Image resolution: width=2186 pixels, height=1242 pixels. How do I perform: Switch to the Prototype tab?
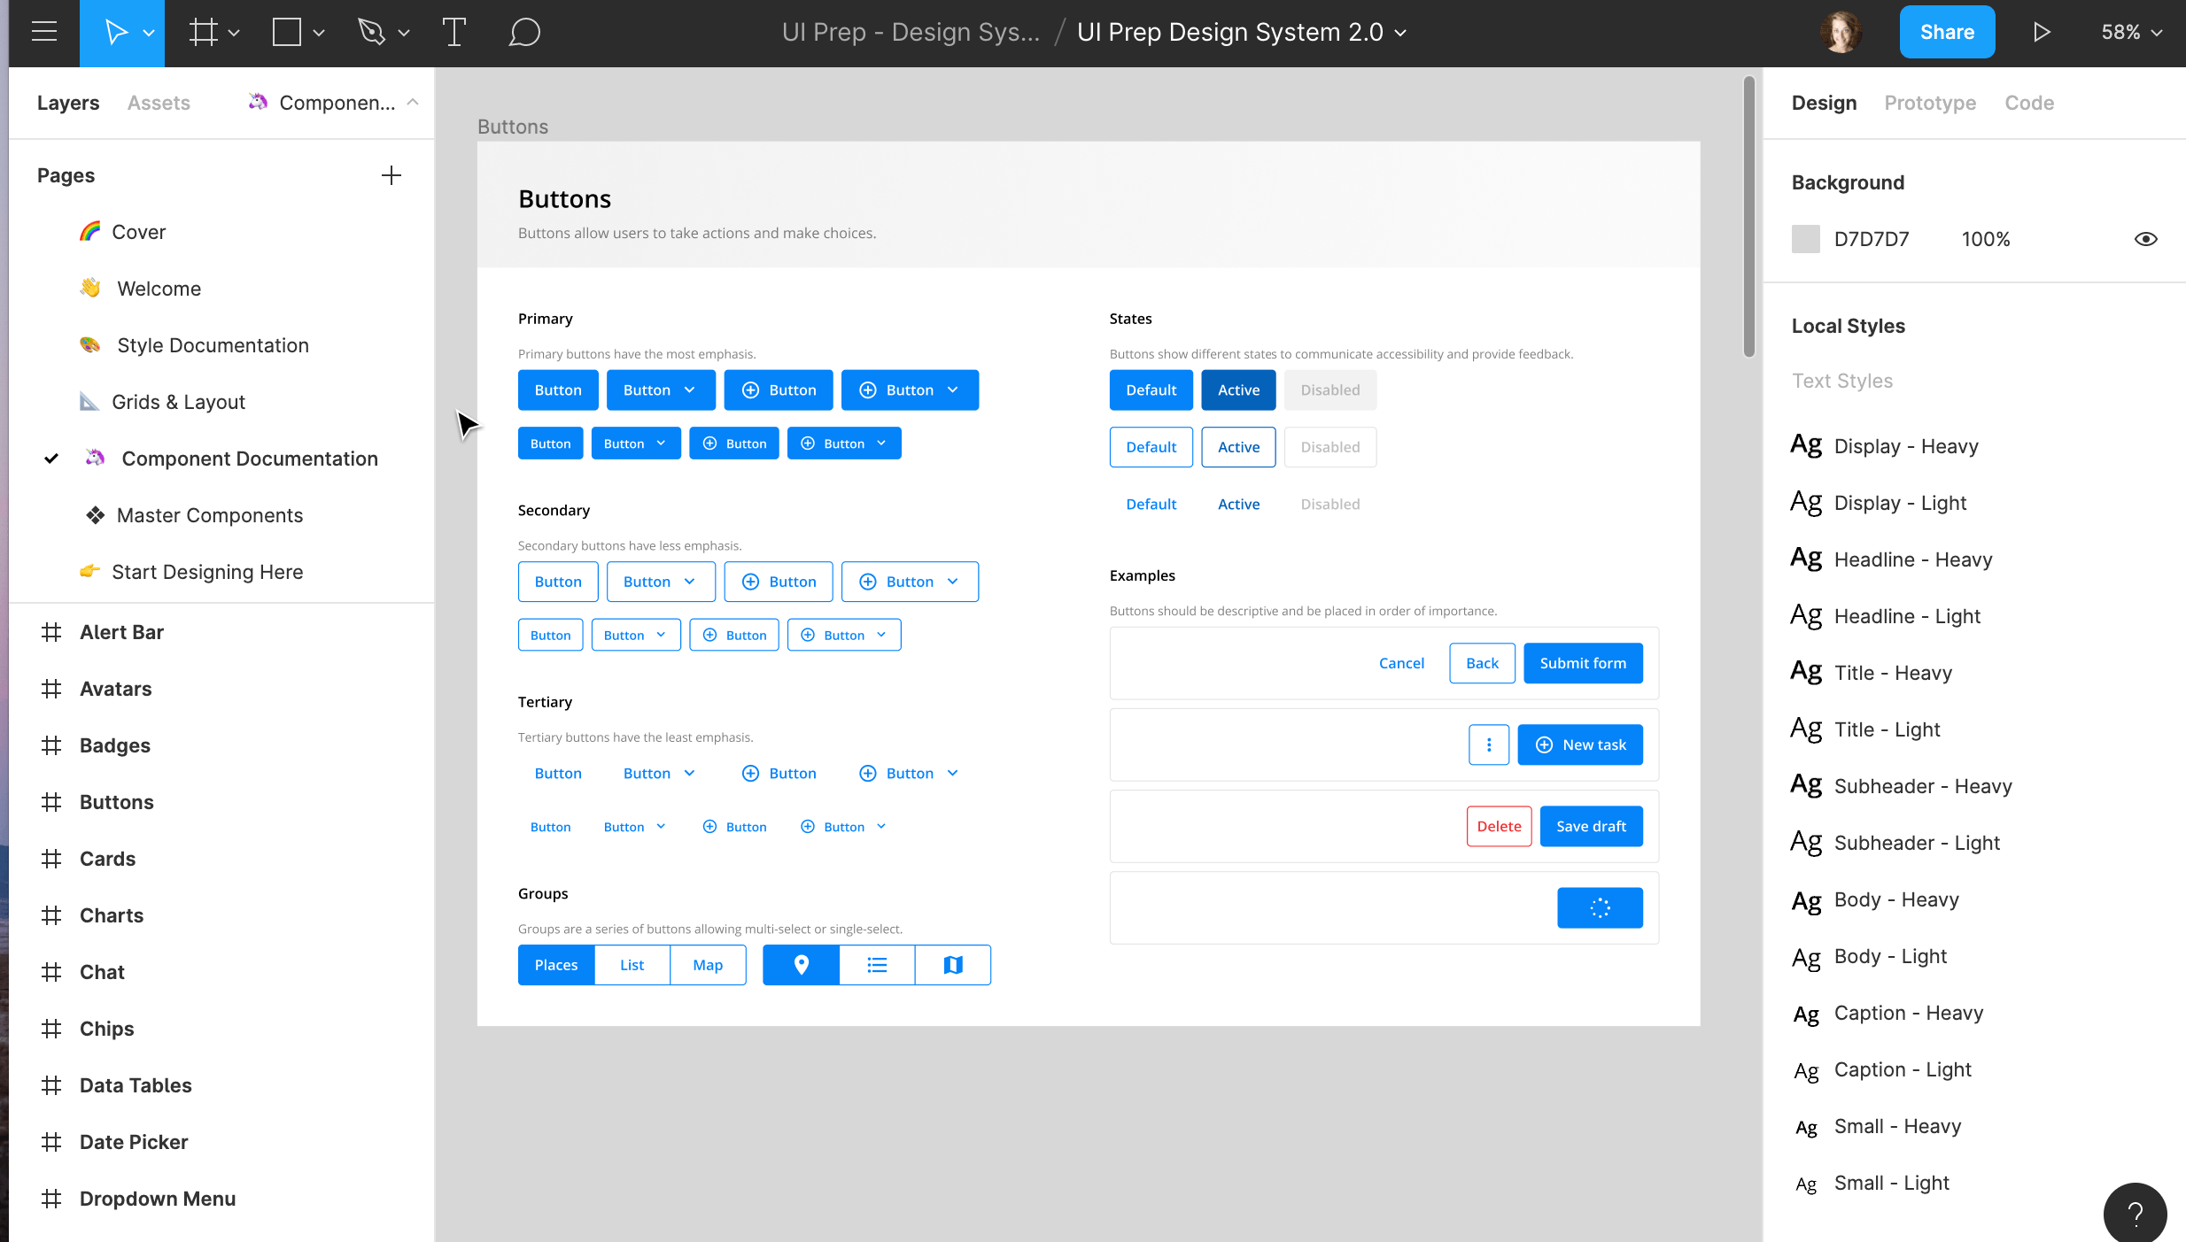[1930, 103]
